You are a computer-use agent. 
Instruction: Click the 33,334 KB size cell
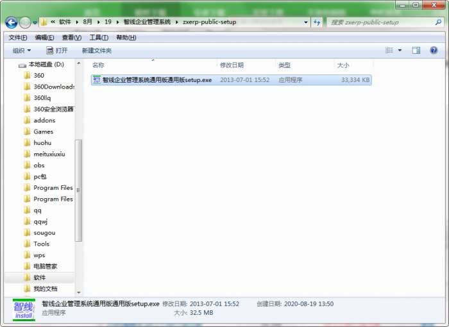point(355,80)
